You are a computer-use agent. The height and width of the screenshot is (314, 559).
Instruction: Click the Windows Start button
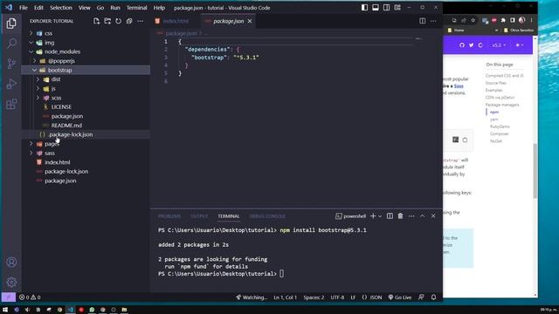coord(5,310)
